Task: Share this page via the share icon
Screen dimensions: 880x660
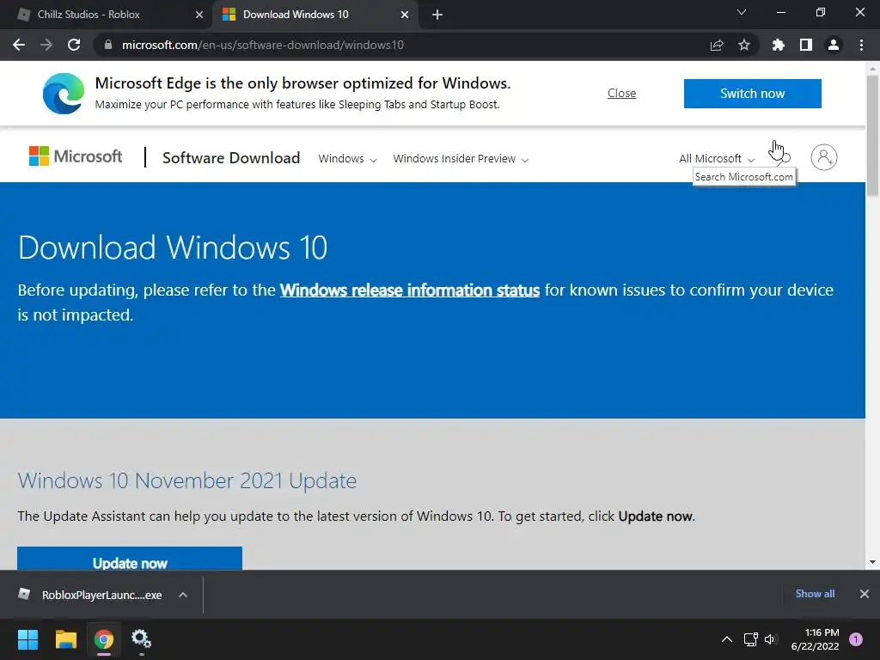Action: (x=717, y=45)
